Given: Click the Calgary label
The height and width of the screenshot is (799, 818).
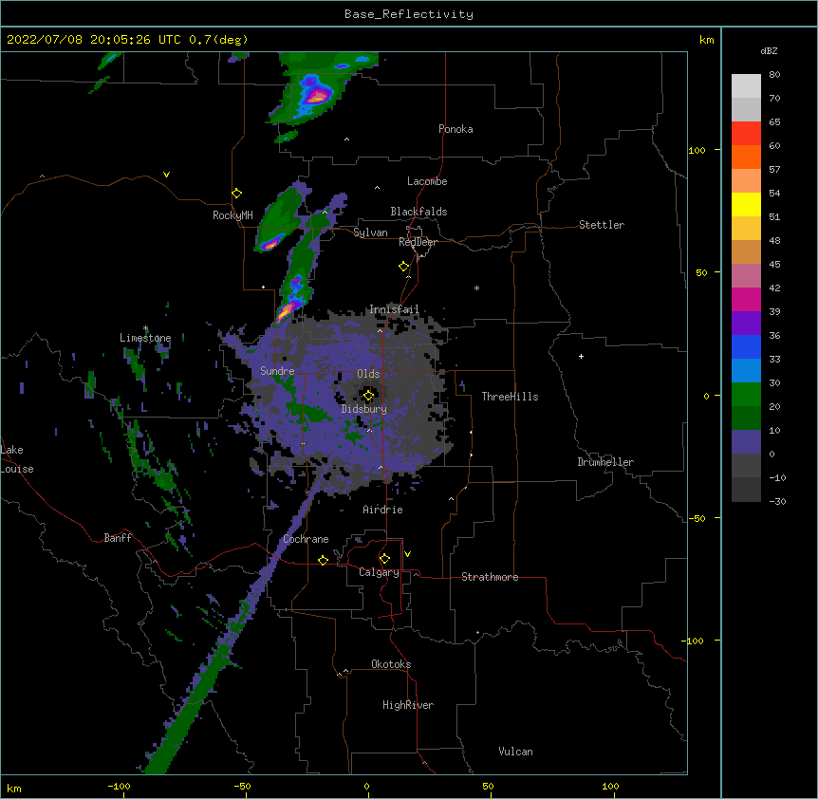Looking at the screenshot, I should [x=379, y=572].
